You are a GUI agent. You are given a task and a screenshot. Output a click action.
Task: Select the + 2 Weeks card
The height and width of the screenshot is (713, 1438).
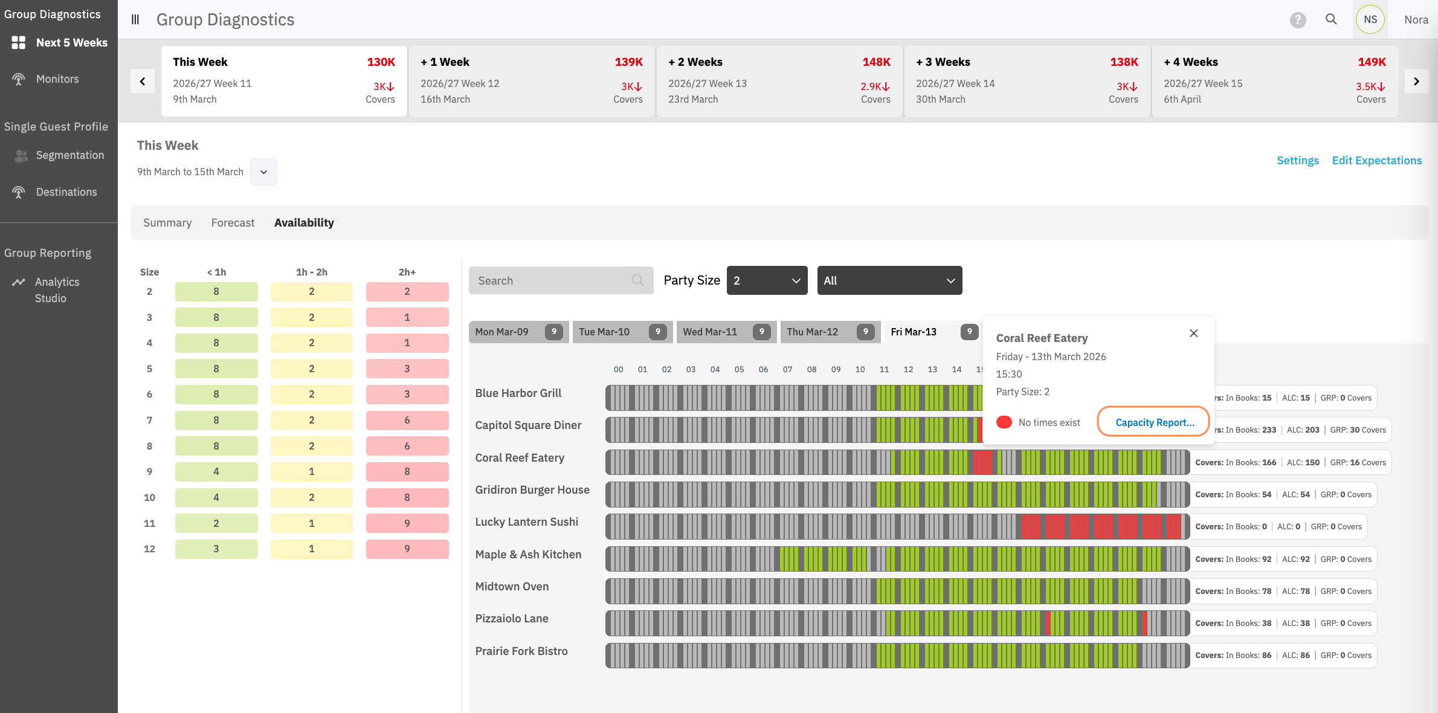click(779, 81)
